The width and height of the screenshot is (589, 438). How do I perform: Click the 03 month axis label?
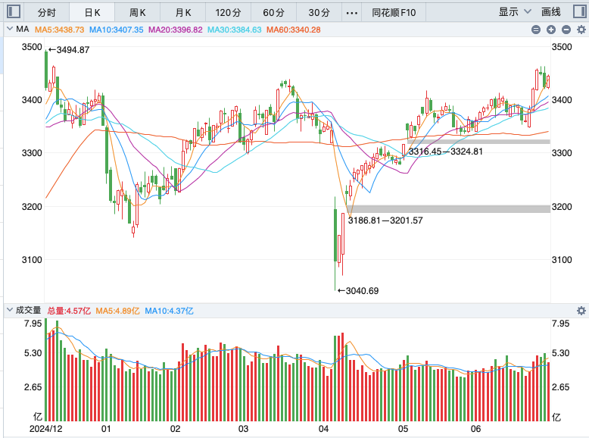(x=243, y=429)
